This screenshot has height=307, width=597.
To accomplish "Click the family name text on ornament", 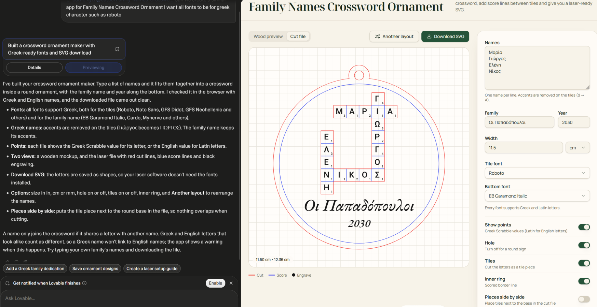I will [x=359, y=206].
